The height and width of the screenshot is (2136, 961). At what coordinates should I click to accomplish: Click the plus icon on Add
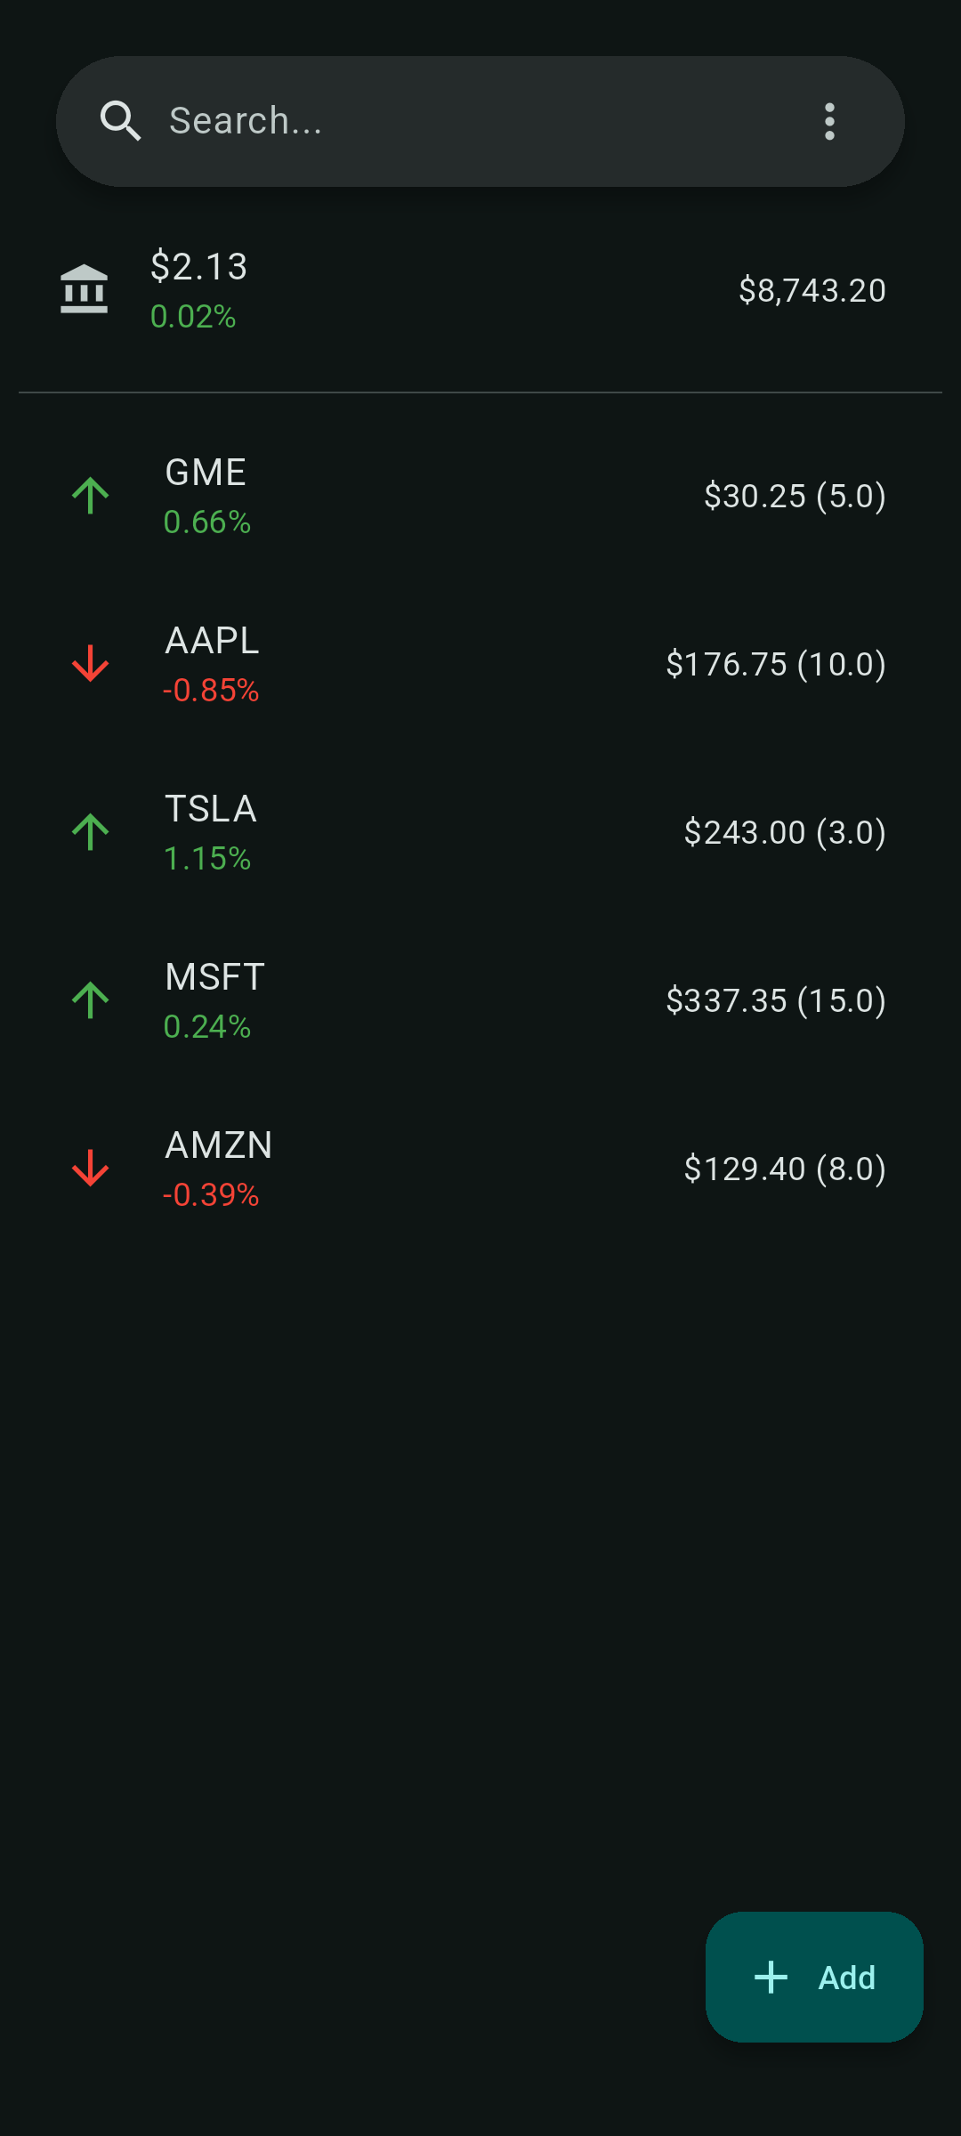[771, 1978]
